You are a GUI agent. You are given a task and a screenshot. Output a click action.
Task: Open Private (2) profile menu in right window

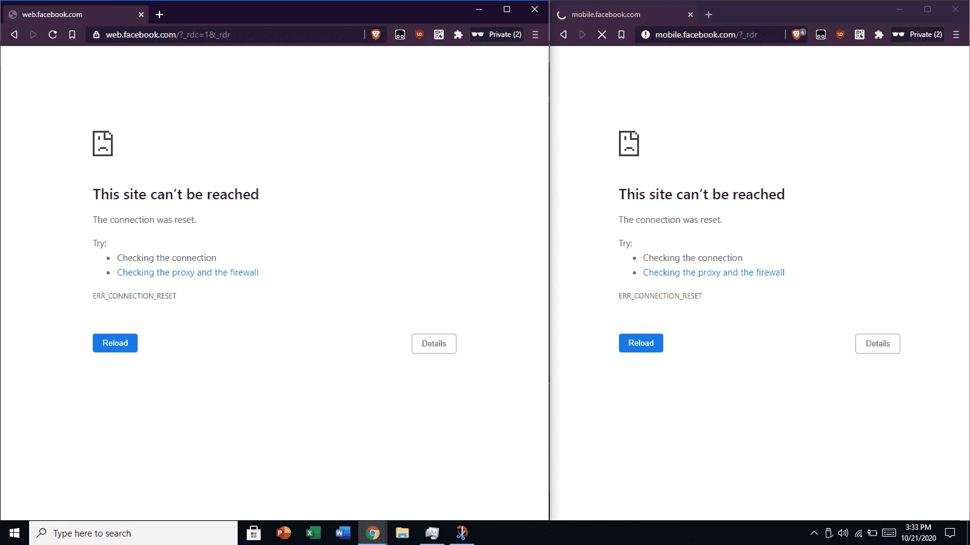[x=918, y=35]
